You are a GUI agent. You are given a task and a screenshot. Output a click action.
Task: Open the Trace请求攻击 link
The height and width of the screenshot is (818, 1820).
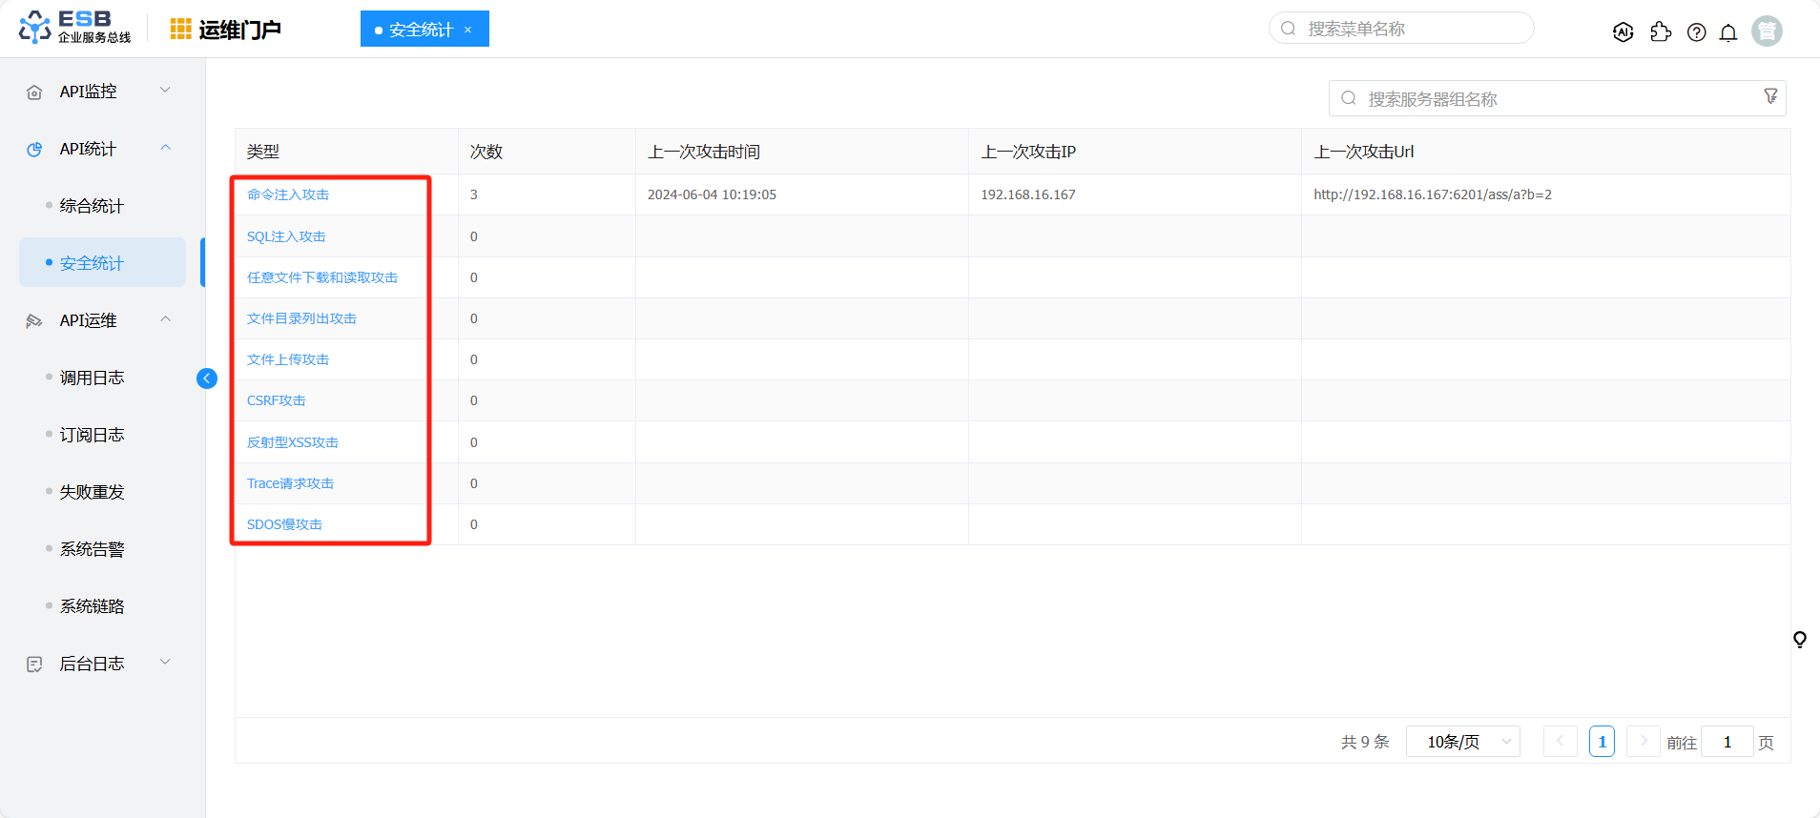point(291,483)
